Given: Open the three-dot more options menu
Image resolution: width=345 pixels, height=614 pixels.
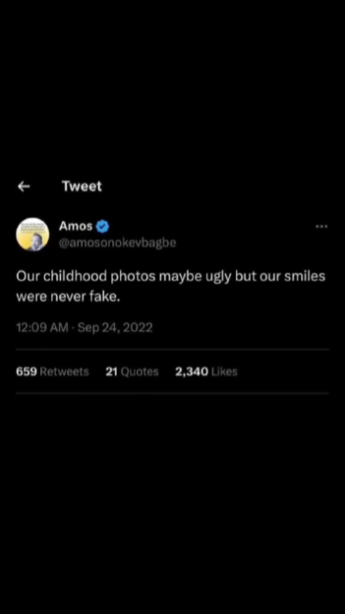Looking at the screenshot, I should coord(321,226).
